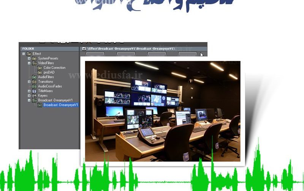Screen dimensions: 304x191
Task: Select the VideoFilters label
Action: pos(46,63)
